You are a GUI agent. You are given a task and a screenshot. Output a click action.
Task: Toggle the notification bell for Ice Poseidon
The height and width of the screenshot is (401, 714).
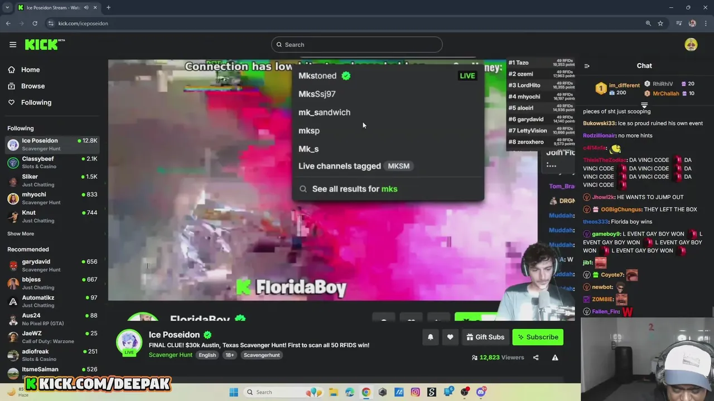(431, 337)
